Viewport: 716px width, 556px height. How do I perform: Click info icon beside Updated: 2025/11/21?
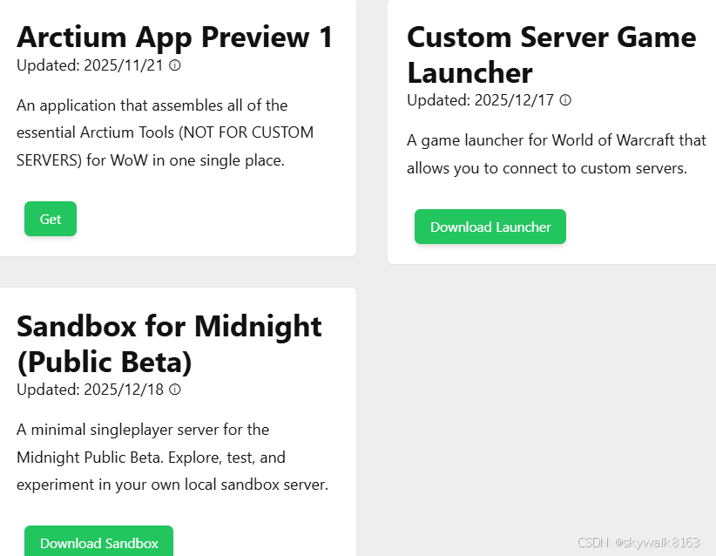(x=175, y=65)
